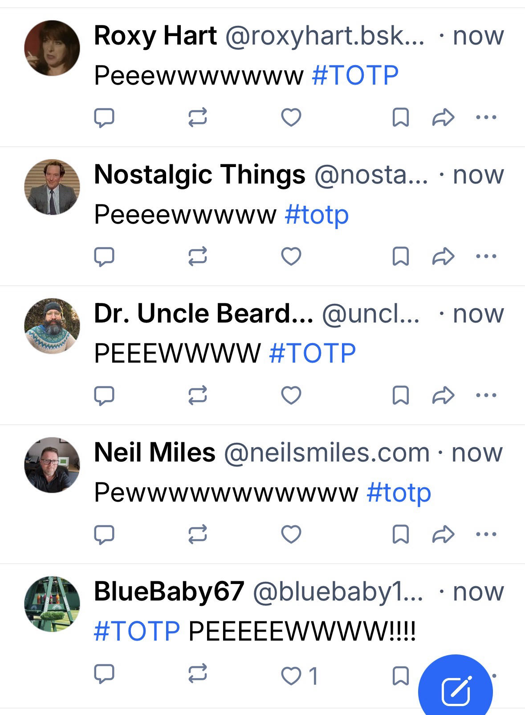Share Dr. Uncle Beard's post
Viewport: 525px width, 715px height.
(443, 396)
